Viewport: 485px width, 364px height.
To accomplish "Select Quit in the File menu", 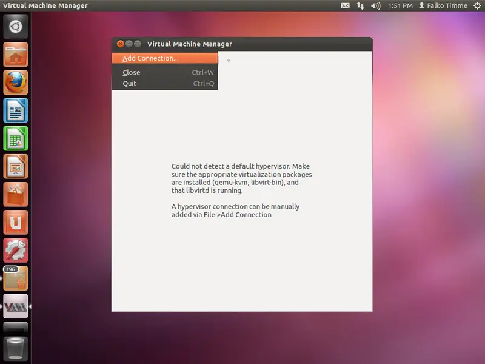I will [x=165, y=83].
